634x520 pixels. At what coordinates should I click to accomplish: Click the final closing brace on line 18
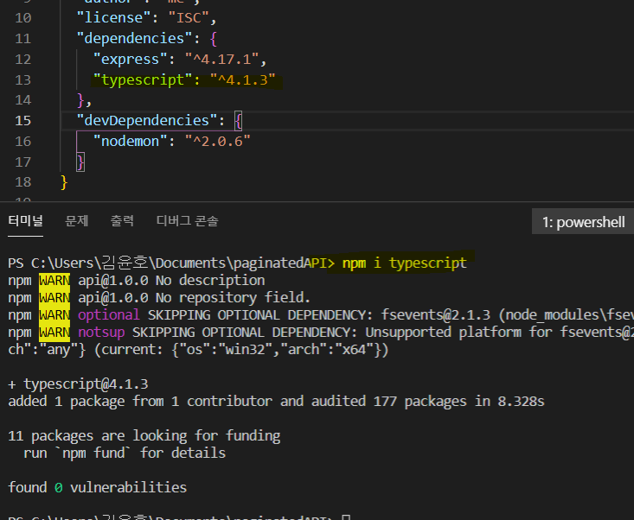(64, 182)
